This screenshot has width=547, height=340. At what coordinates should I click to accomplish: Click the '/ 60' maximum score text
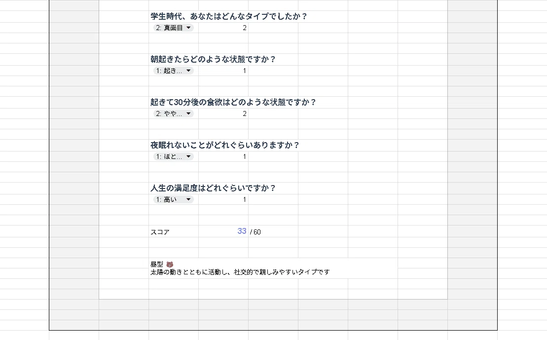(255, 232)
